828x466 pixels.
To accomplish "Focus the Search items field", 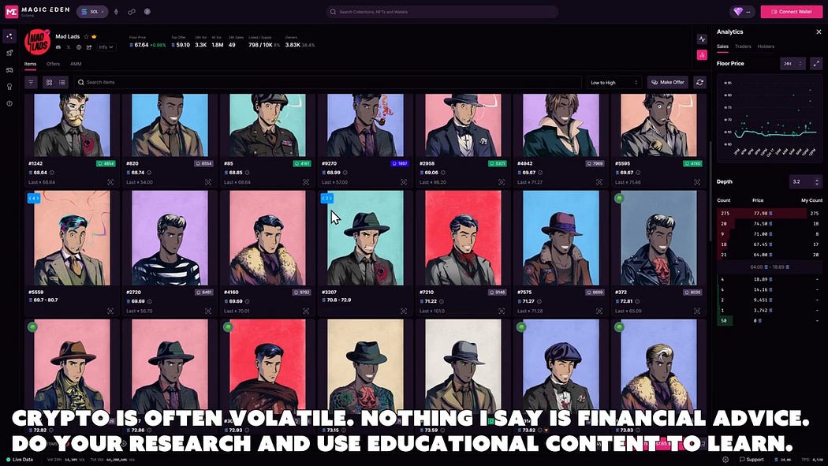I will click(327, 82).
